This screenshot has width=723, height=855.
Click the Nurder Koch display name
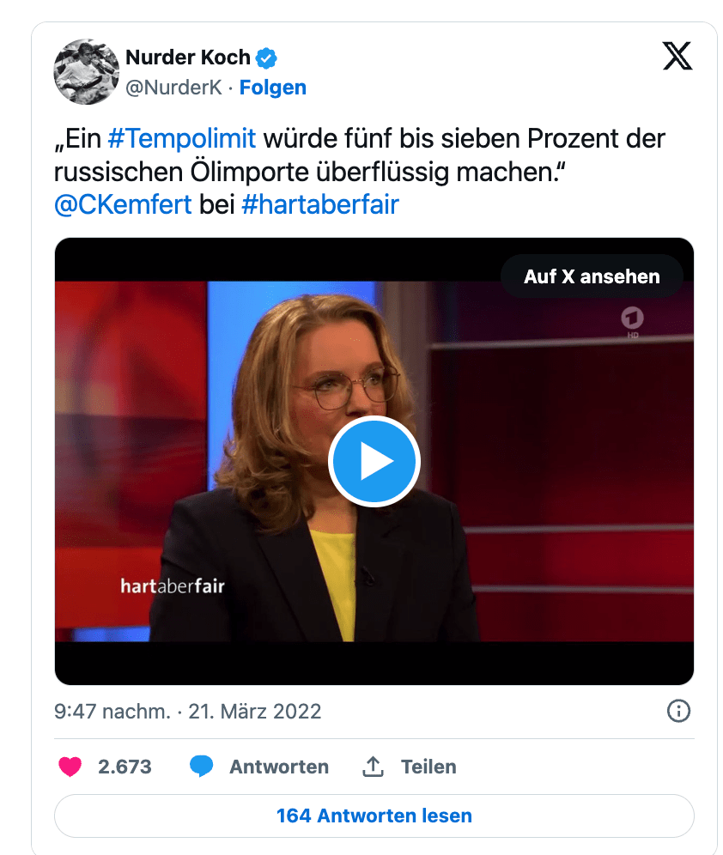[x=188, y=58]
